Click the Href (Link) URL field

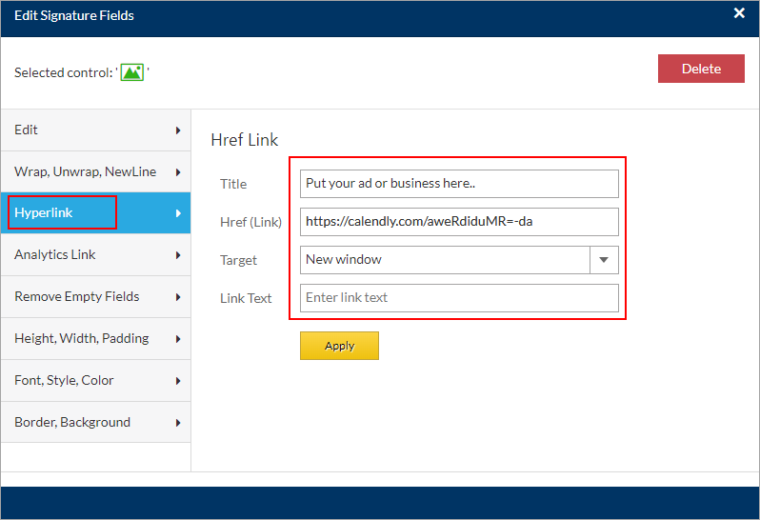(459, 222)
